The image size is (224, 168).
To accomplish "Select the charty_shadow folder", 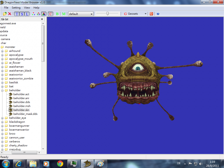I will (18, 145).
